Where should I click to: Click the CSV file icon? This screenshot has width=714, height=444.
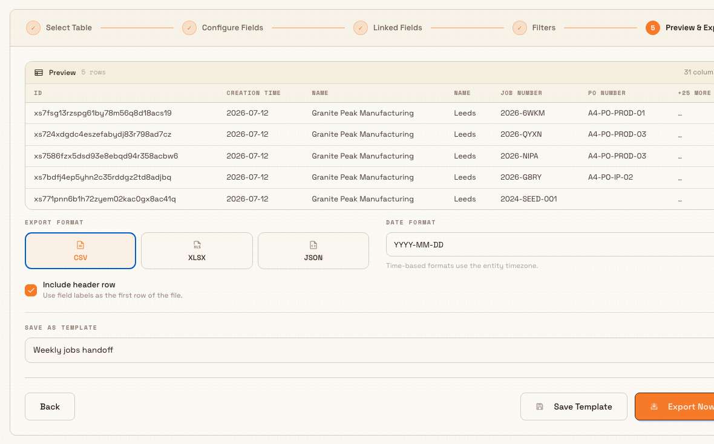point(80,245)
